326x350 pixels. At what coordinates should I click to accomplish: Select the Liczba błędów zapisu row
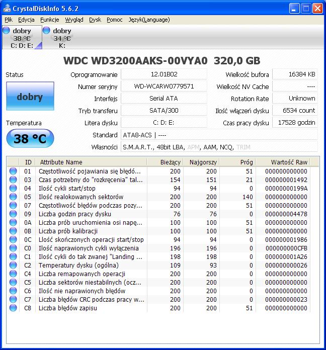tap(158, 308)
